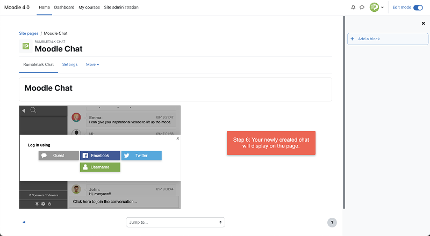Screen dimensions: 430x236
Task: Open the notifications bell
Action: pyautogui.click(x=353, y=8)
